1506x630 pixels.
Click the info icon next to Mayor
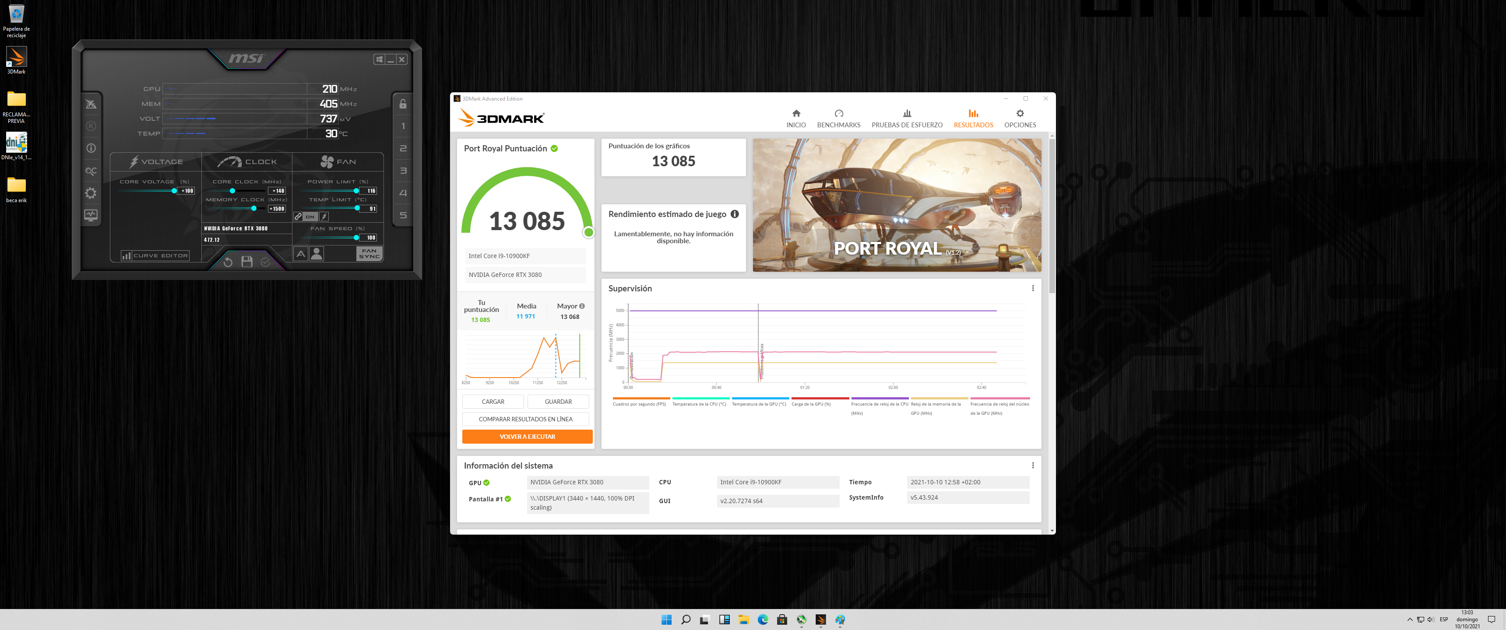582,306
